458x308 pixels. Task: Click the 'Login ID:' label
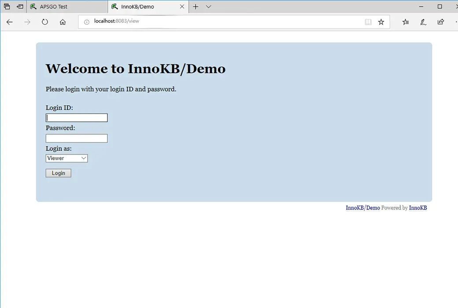(59, 108)
